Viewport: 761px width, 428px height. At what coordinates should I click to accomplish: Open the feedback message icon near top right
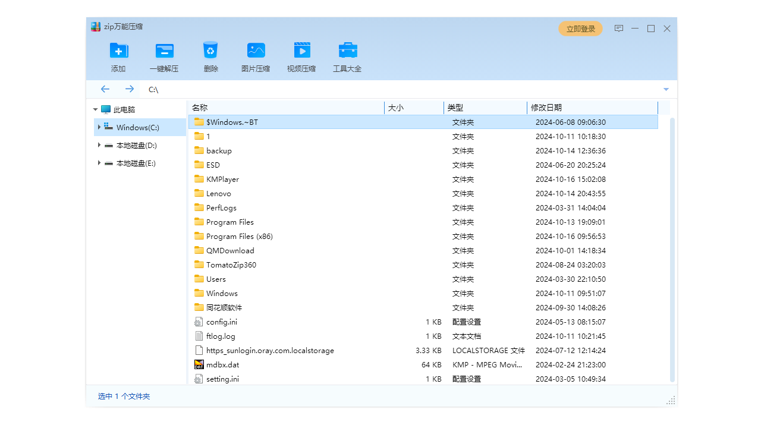619,28
